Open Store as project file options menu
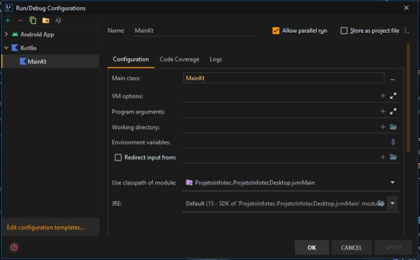This screenshot has width=420, height=260. [x=406, y=30]
